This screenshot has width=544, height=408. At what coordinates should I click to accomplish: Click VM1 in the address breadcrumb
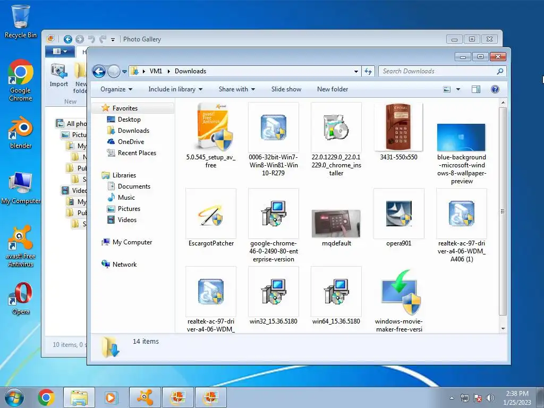point(156,71)
